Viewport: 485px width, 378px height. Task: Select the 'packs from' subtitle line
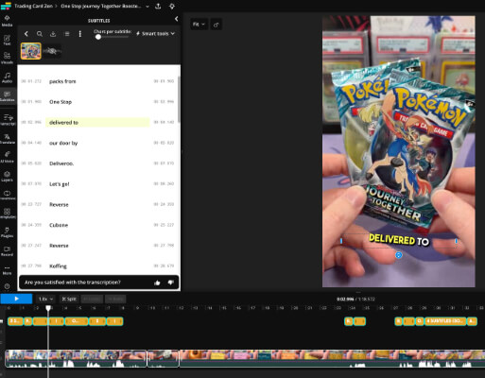pos(97,81)
